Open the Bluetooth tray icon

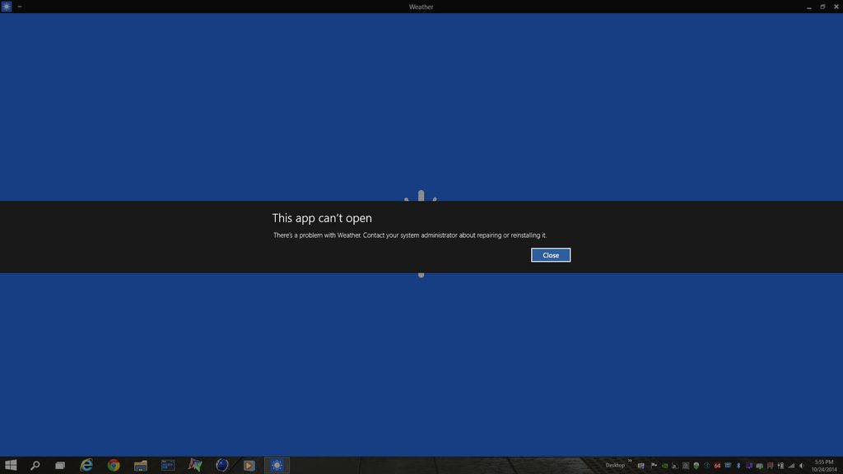[738, 466]
